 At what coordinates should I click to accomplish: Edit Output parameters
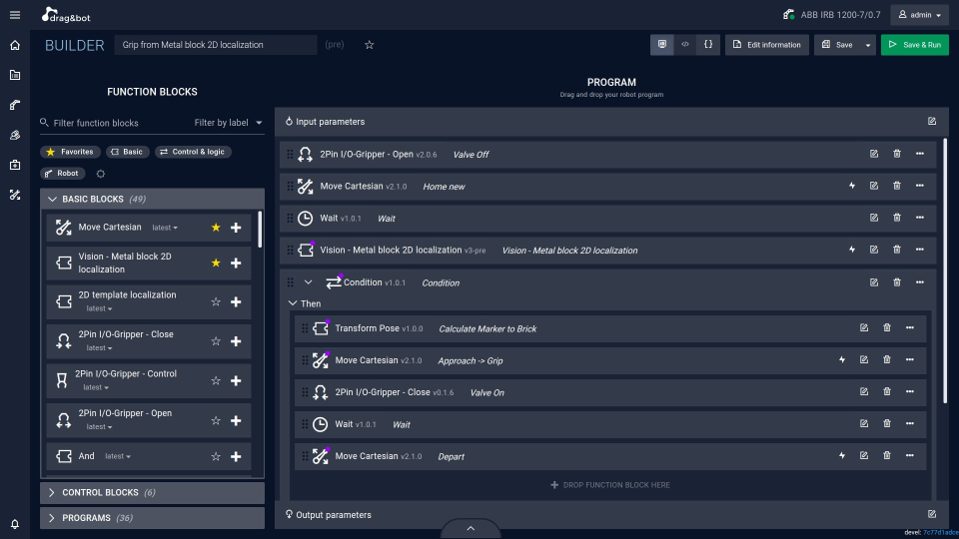point(931,514)
